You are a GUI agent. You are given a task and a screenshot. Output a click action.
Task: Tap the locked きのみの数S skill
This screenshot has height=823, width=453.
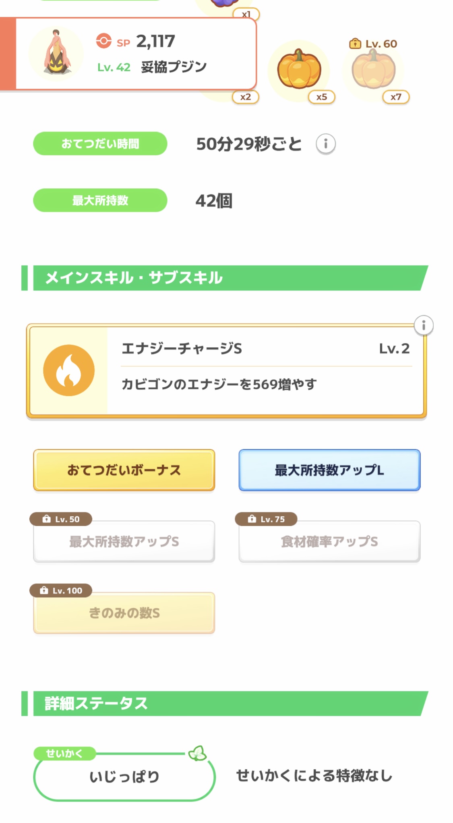124,613
